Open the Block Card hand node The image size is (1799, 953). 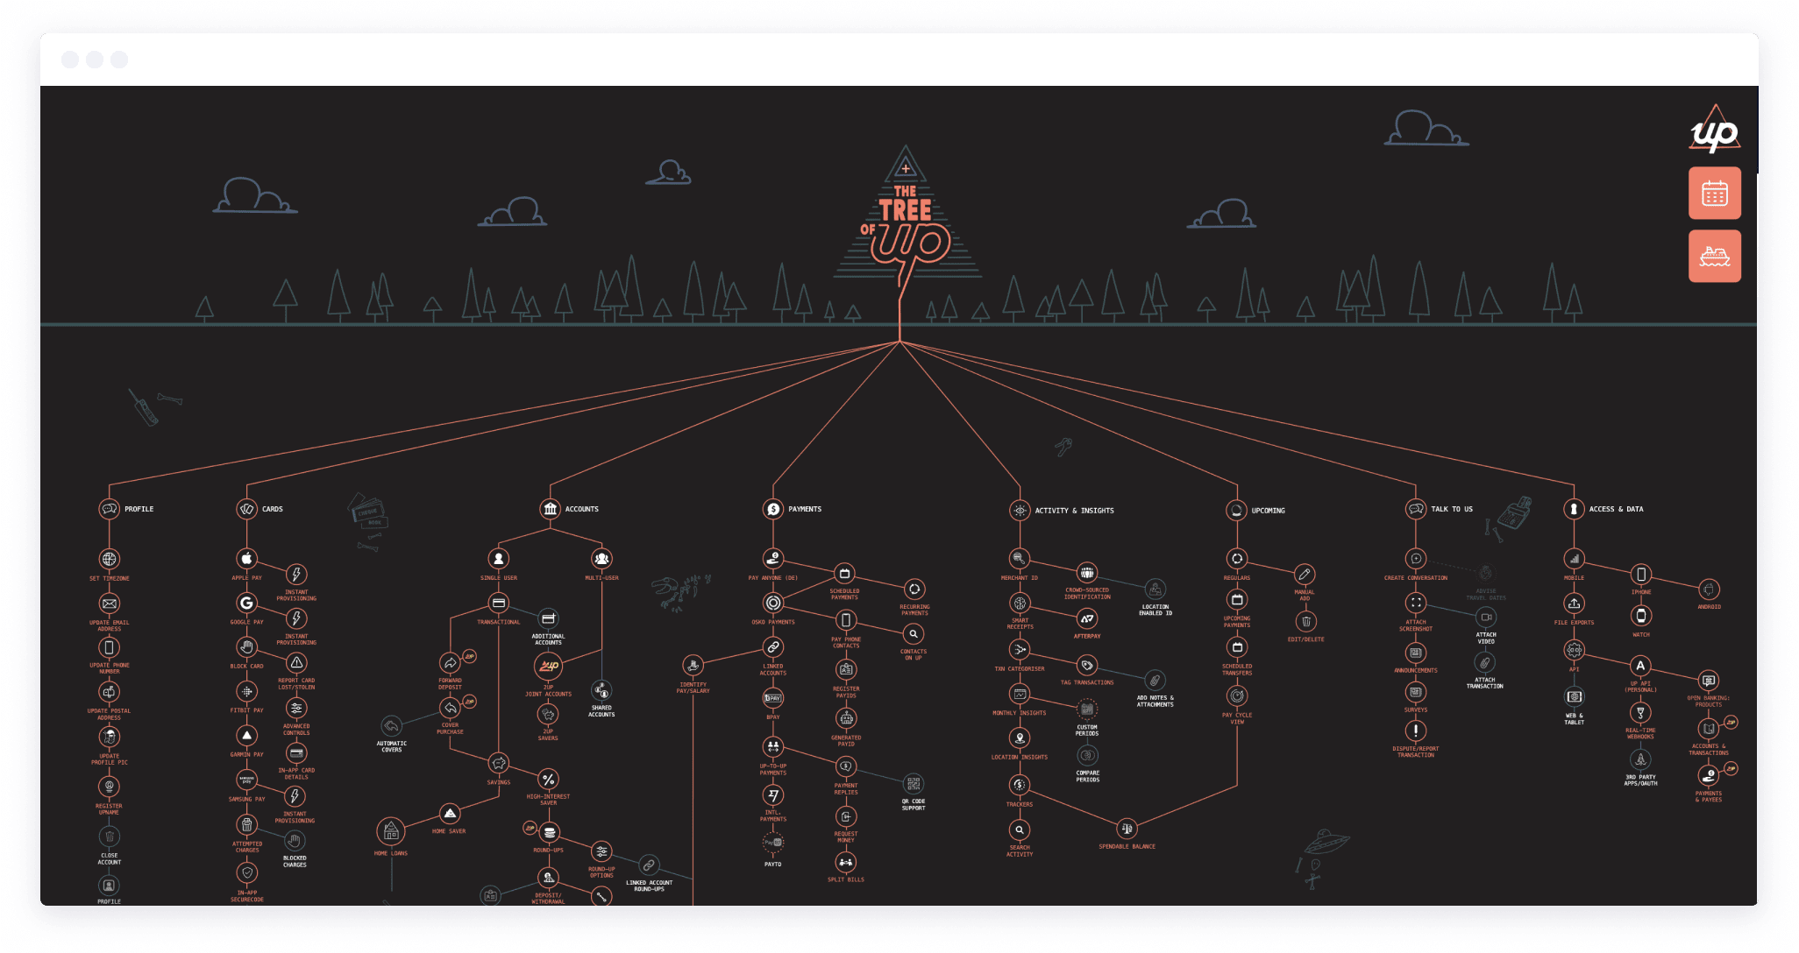246,646
